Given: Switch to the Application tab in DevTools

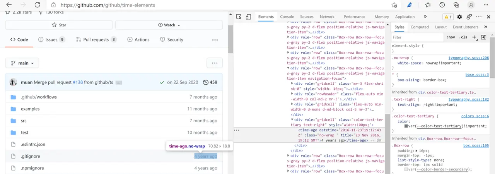Looking at the screenshot, I should pyautogui.click(x=405, y=17).
